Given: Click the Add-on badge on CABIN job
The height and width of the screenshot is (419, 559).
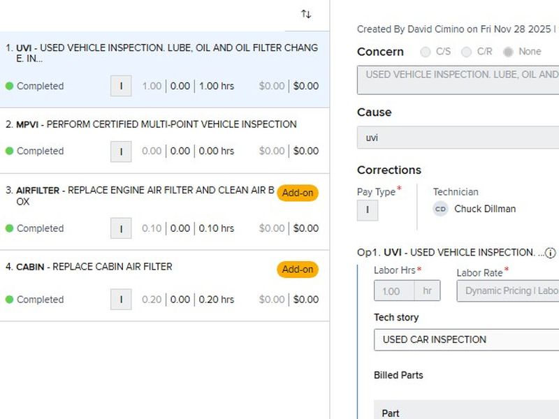Looking at the screenshot, I should coord(298,270).
